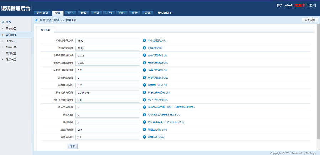320x155 pixels.
Task: Open the 网站配置 sidebar item
Action: tap(11, 29)
